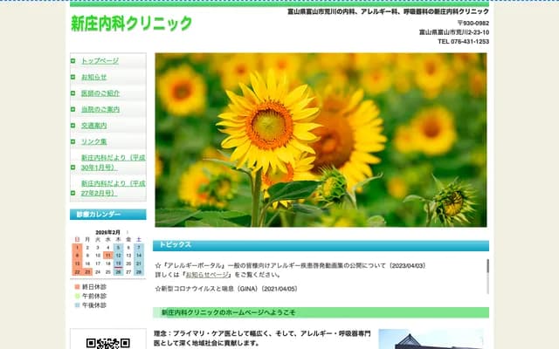This screenshot has width=559, height=349.
Task: Click the clinic building photo thumbnail
Action: click(431, 339)
